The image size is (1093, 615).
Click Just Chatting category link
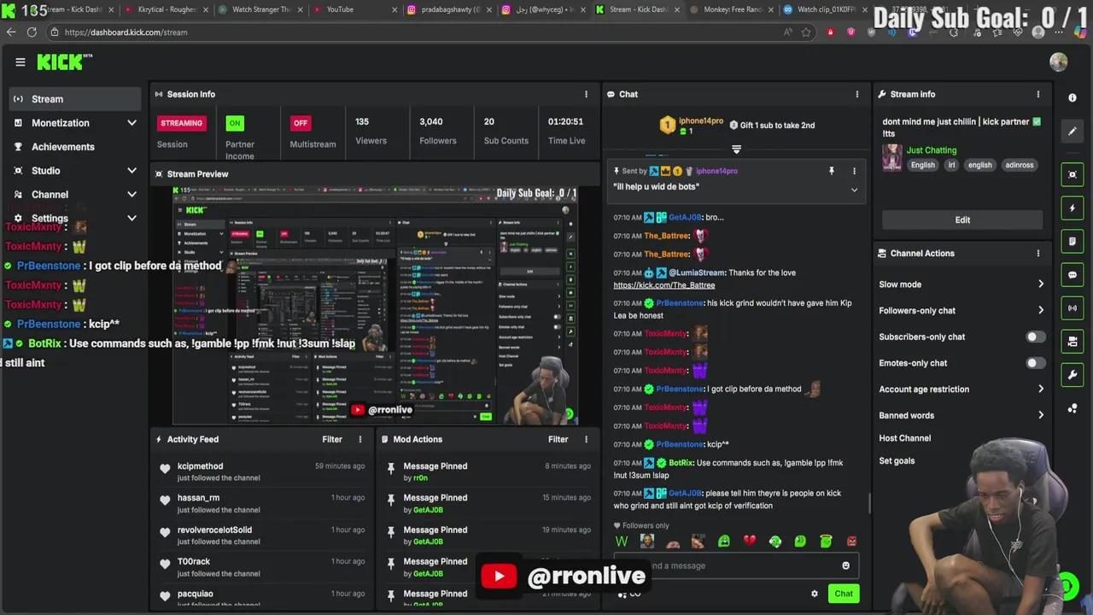click(932, 150)
